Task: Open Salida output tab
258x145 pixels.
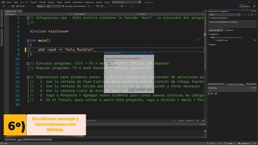Action: tap(20, 140)
